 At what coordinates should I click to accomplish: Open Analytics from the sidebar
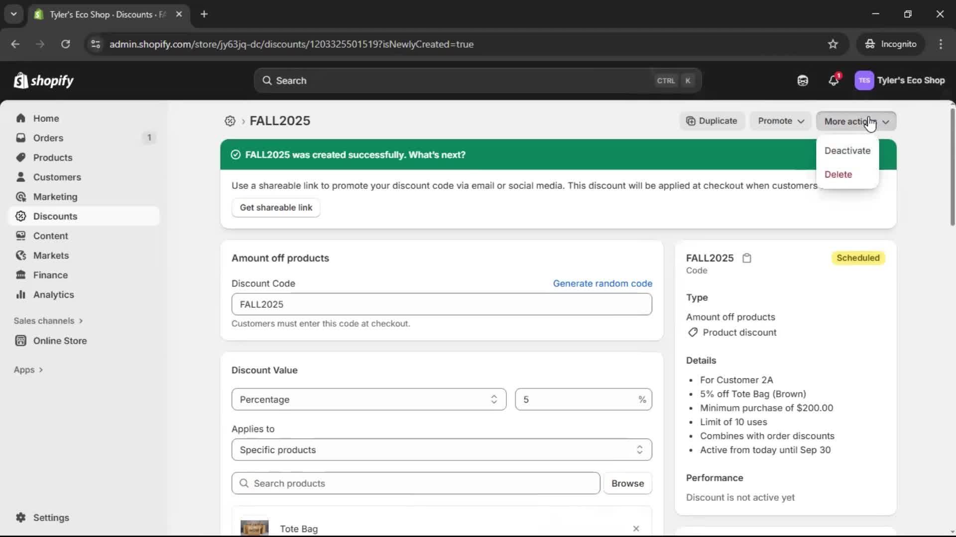(x=53, y=294)
